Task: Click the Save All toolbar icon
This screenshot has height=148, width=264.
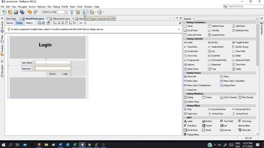Action: coord(22,12)
